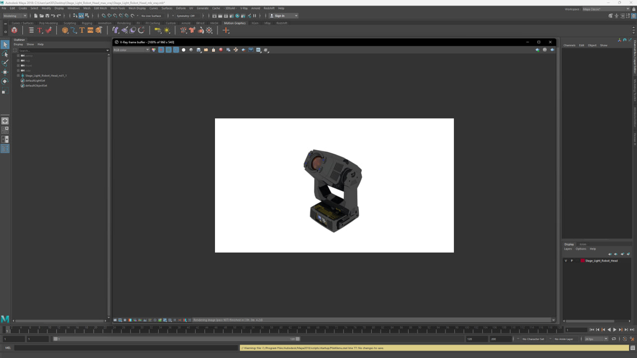Toggle the blue channel in V-Ray frame buffer

pos(176,50)
